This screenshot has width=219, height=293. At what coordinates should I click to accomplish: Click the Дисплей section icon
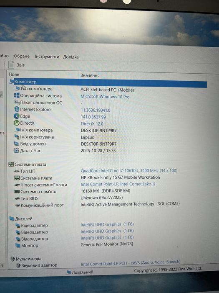coord(12,218)
